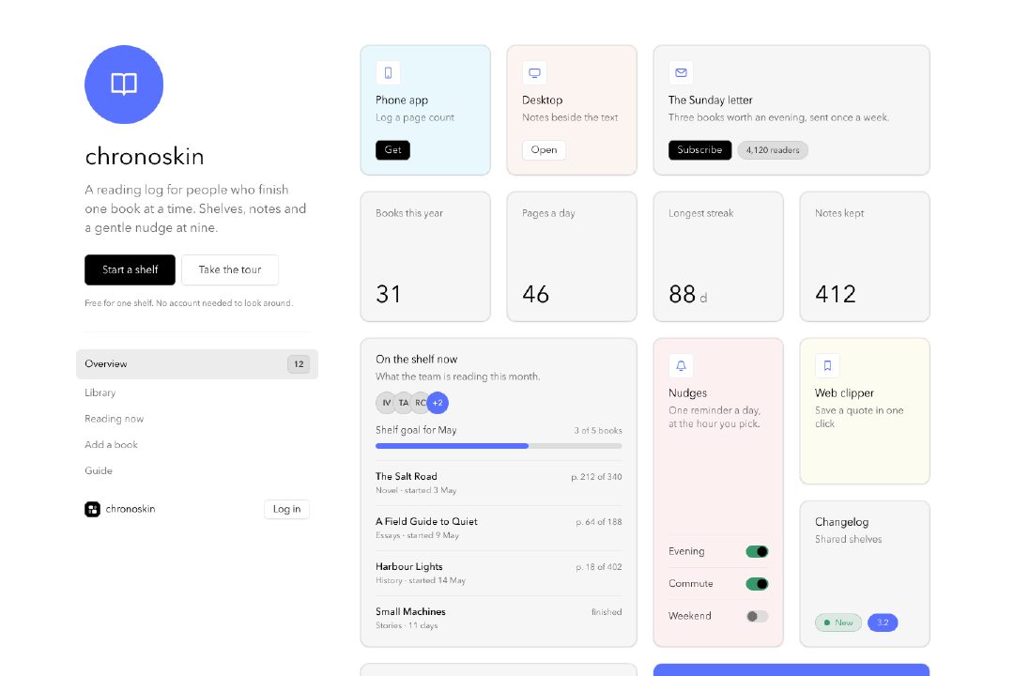This screenshot has width=1014, height=676.
Task: Open A Field Guide to Quiet row
Action: [499, 529]
